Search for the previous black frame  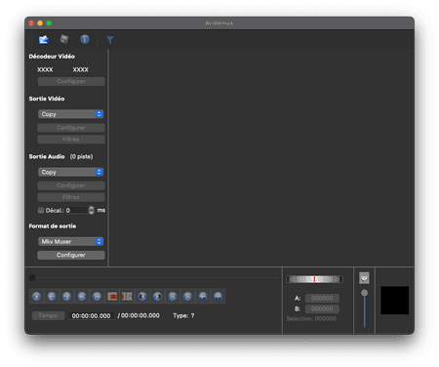click(x=142, y=297)
